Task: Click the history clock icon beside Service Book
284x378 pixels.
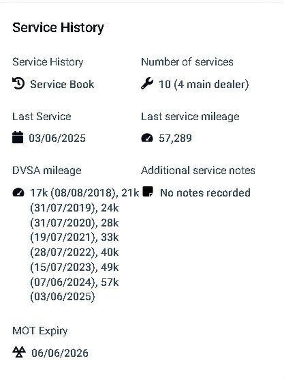Action: [x=19, y=84]
